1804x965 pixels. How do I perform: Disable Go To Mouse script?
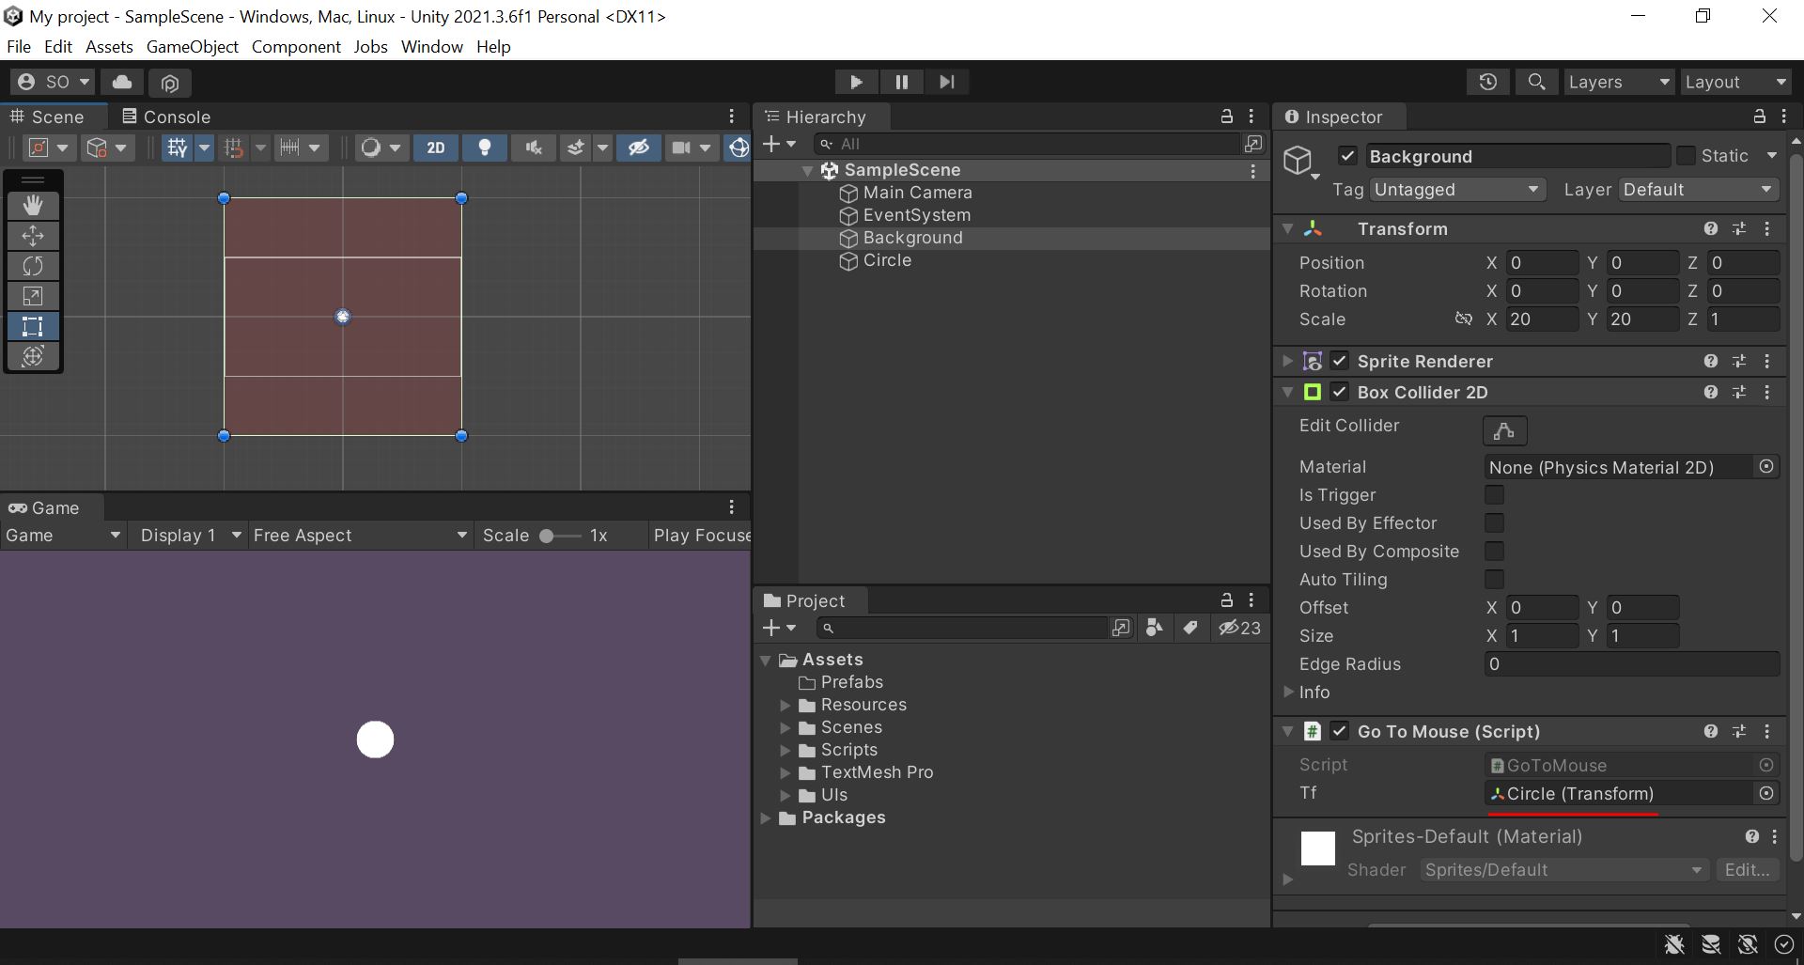[x=1340, y=731]
